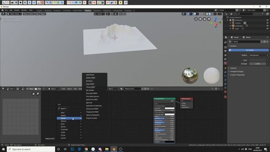Open the Render properties tab

(x=225, y=47)
